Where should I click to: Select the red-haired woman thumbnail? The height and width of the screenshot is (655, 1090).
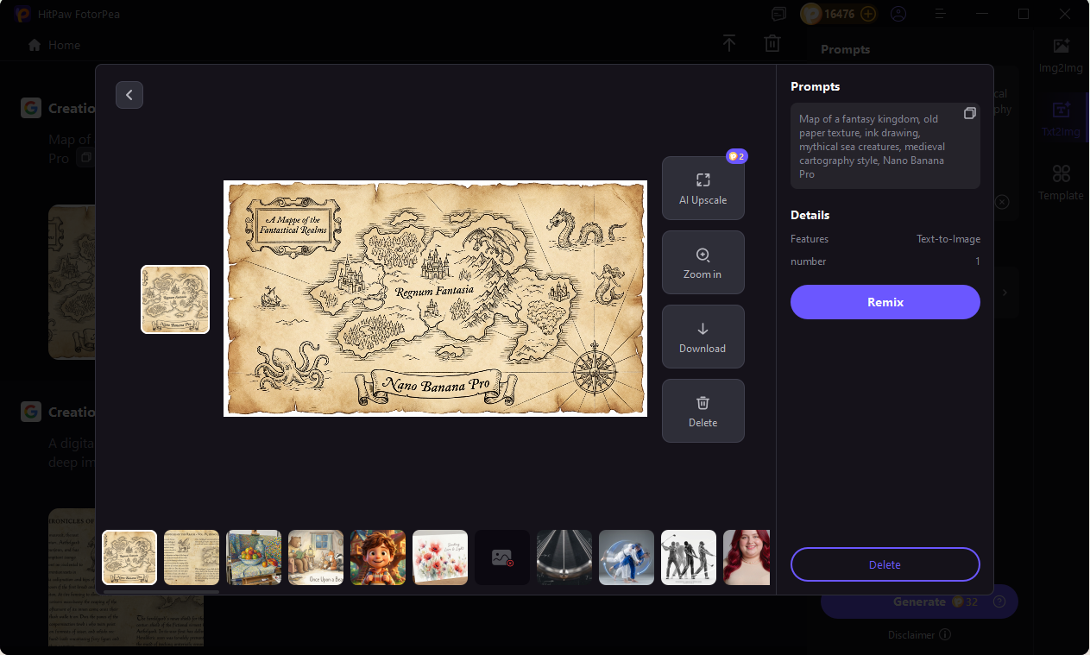[747, 557]
